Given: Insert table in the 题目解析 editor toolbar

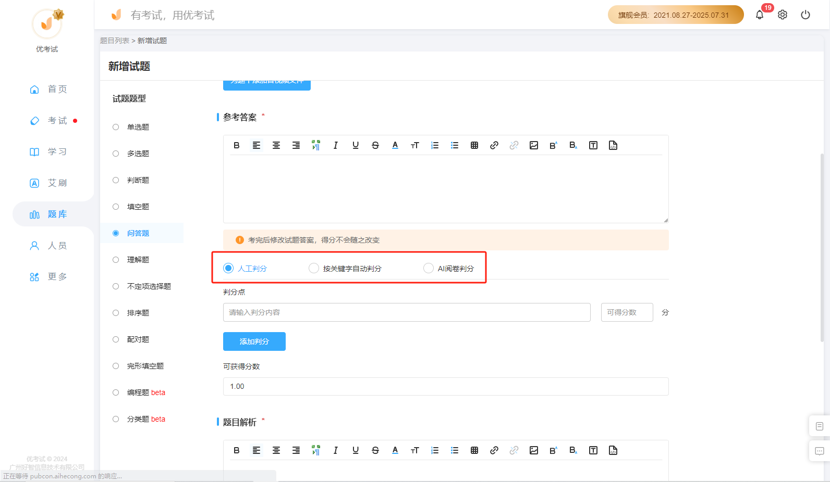Looking at the screenshot, I should 474,450.
